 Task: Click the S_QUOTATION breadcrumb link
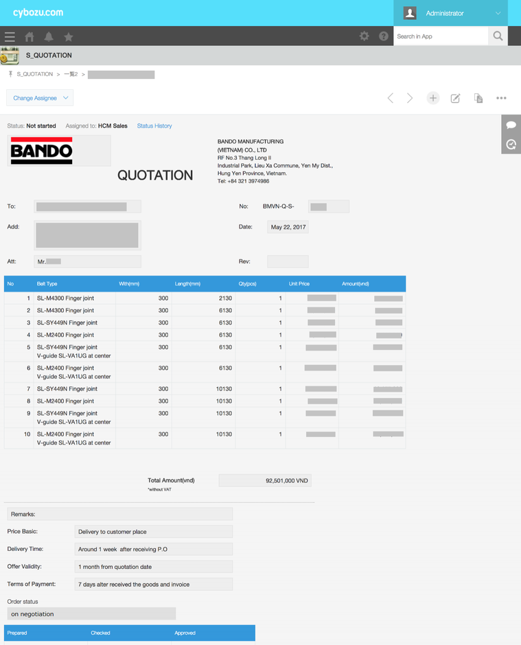(34, 74)
